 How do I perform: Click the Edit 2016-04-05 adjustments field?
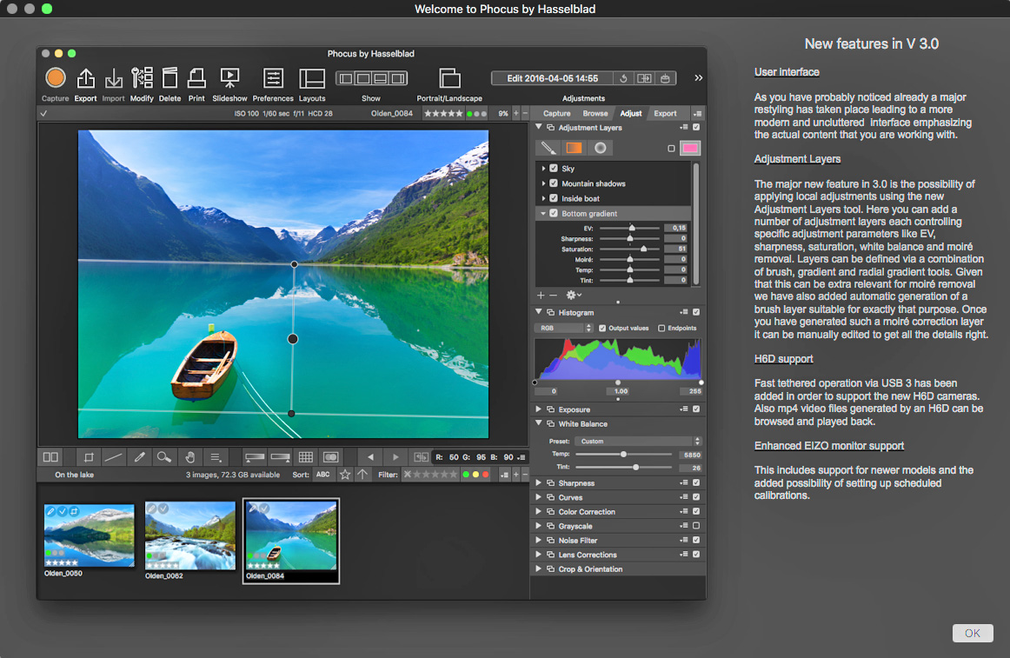(x=552, y=78)
